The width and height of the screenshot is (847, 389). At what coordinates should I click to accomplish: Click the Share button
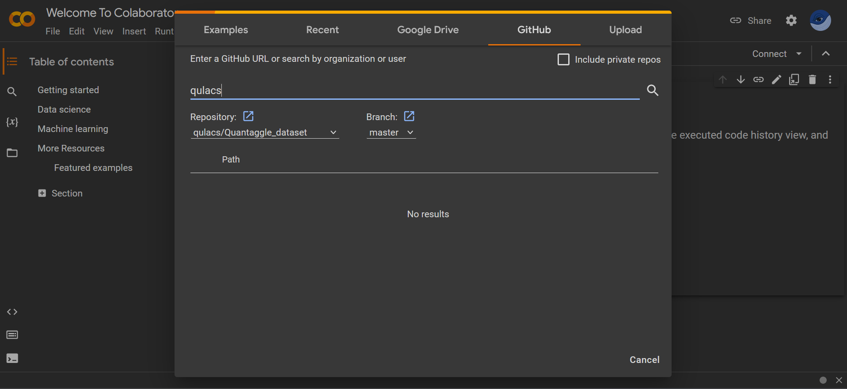750,20
